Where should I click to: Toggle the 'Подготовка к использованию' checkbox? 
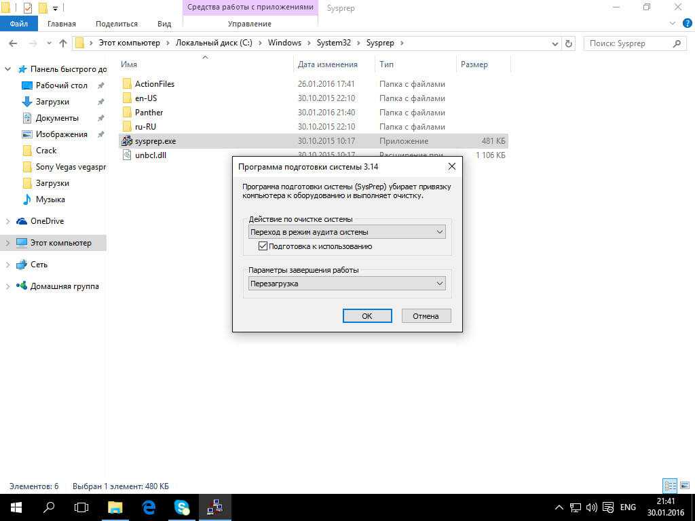point(263,246)
